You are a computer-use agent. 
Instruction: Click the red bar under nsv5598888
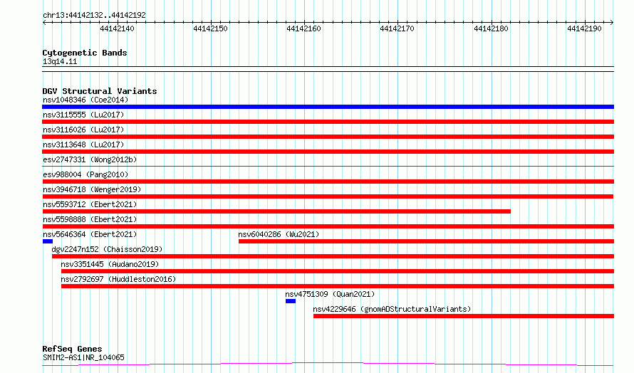328,226
